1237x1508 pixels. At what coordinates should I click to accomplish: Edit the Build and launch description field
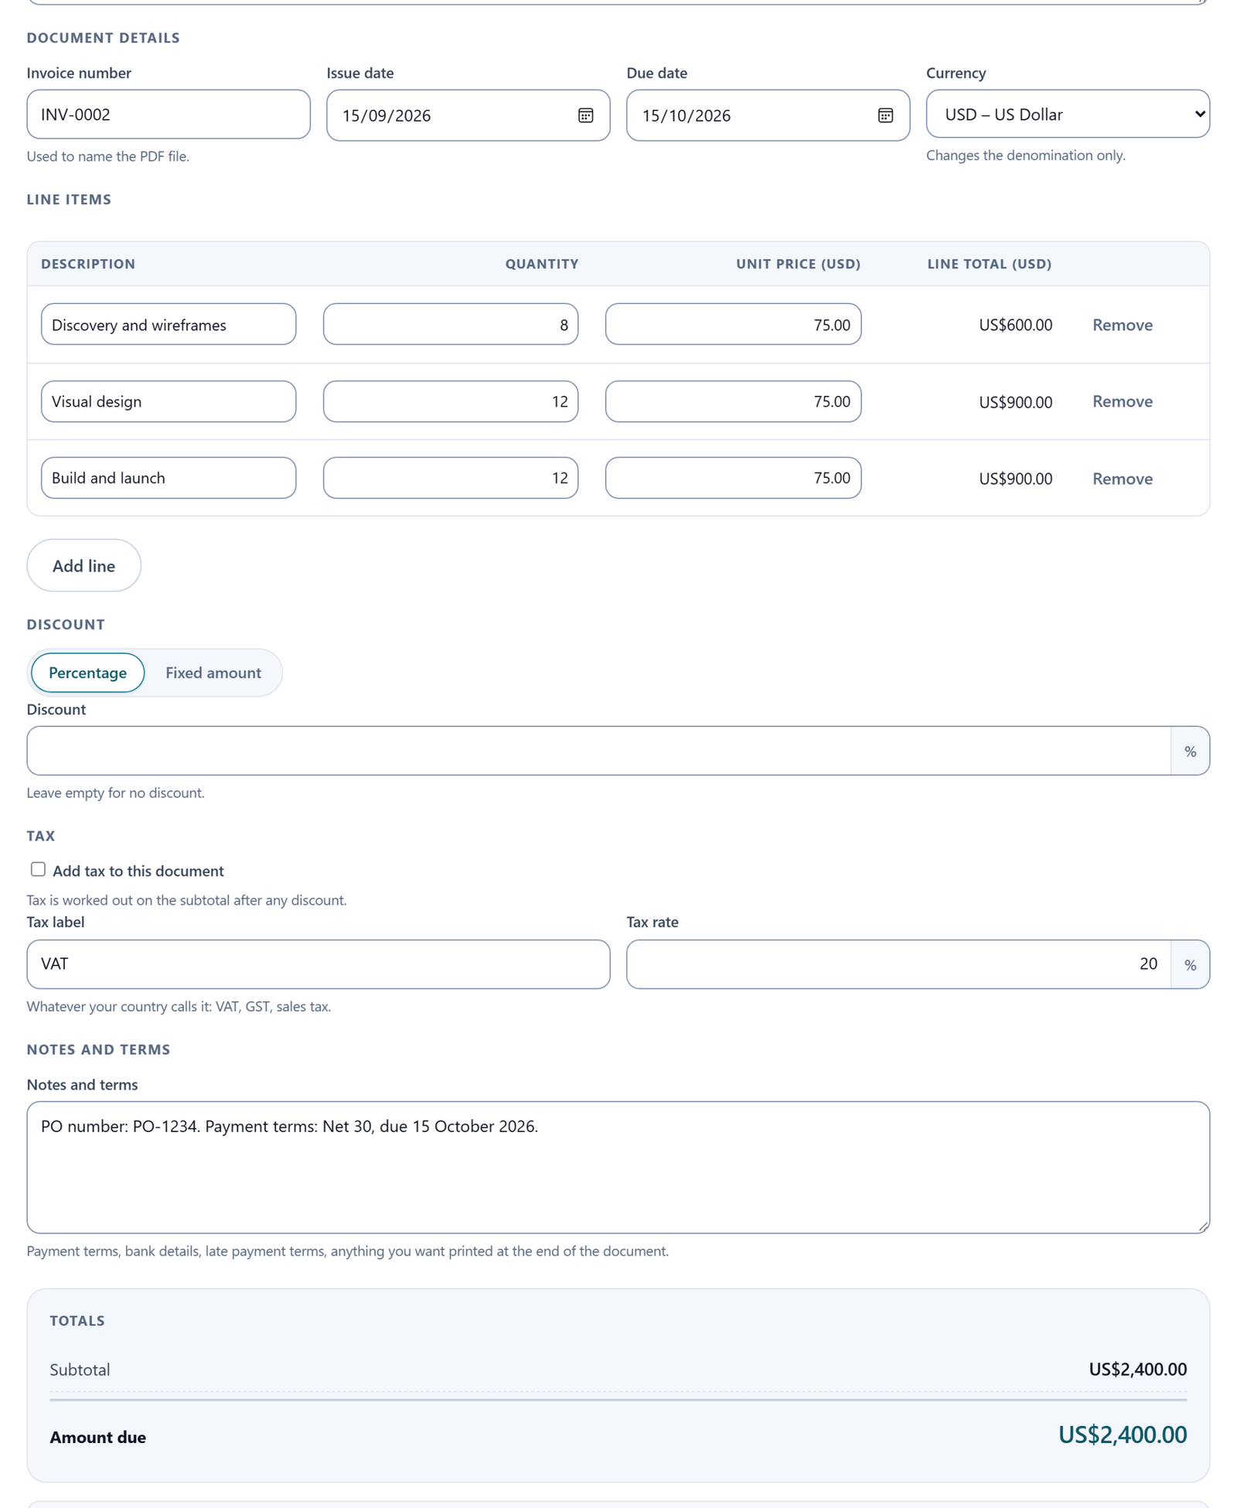(x=169, y=478)
